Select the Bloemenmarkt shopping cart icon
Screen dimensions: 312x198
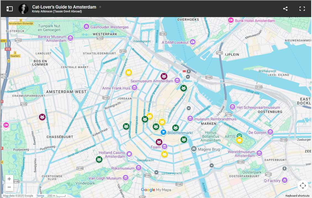pos(163,132)
